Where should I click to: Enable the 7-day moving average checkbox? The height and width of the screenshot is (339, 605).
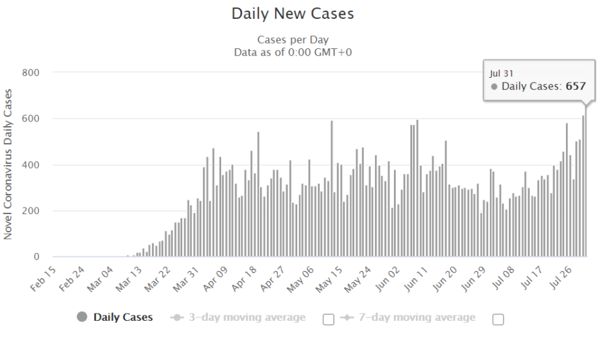[x=498, y=319]
